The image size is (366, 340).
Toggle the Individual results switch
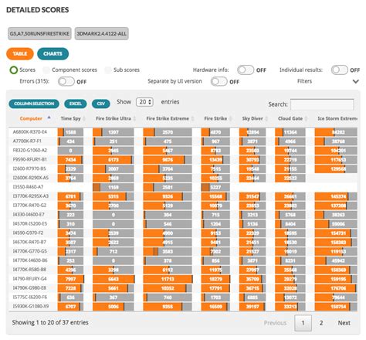pos(339,70)
